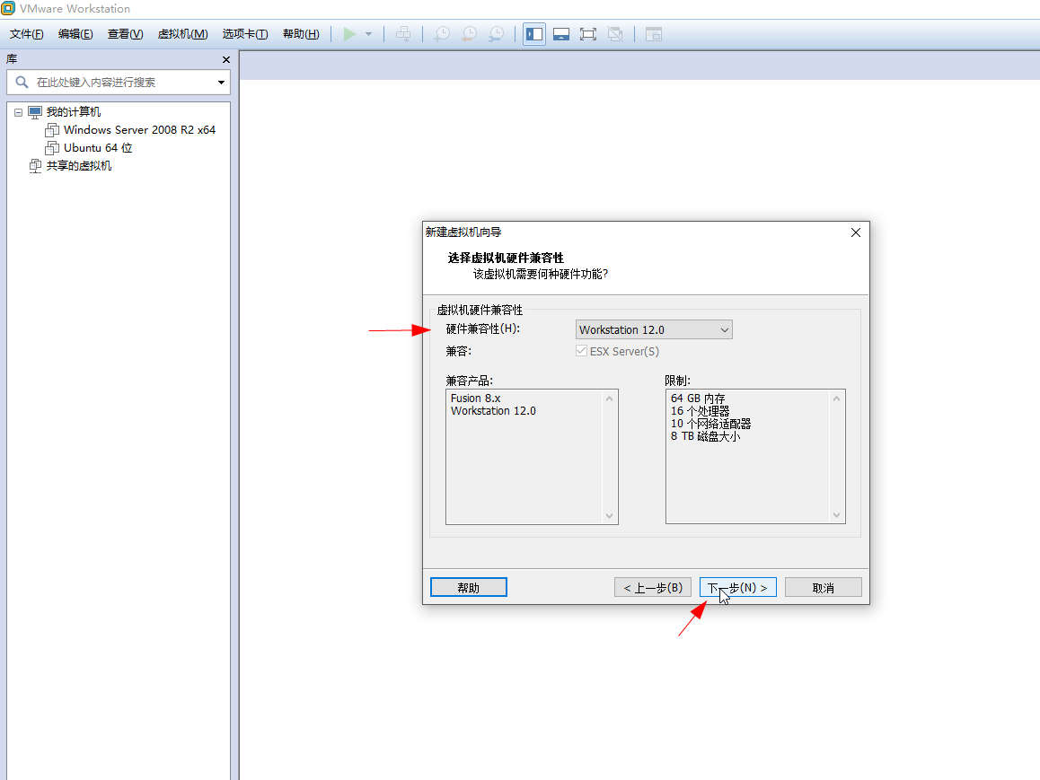The image size is (1040, 780).
Task: Click the 64 GB 内存 limit entry
Action: point(698,399)
